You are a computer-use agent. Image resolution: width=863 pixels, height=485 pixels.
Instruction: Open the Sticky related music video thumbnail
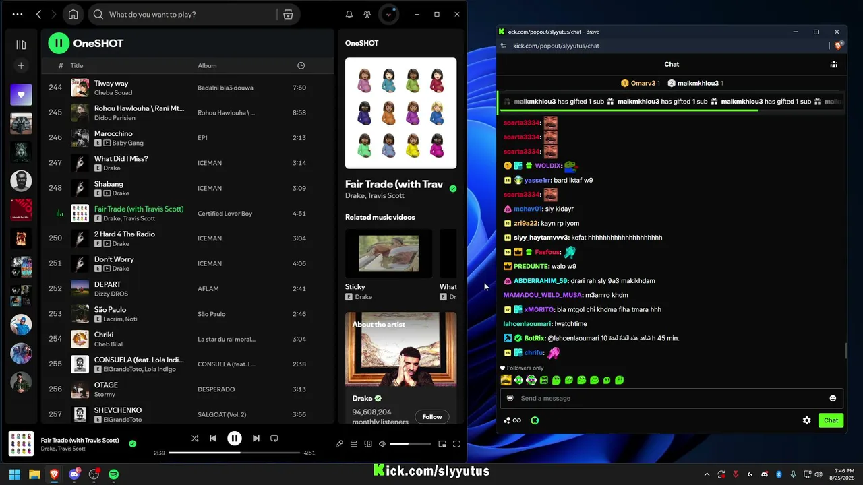pyautogui.click(x=388, y=253)
